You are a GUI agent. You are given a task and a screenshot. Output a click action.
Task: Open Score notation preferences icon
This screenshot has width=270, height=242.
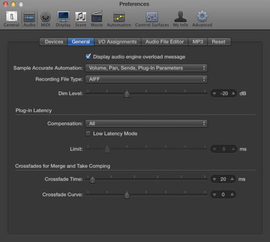click(81, 17)
